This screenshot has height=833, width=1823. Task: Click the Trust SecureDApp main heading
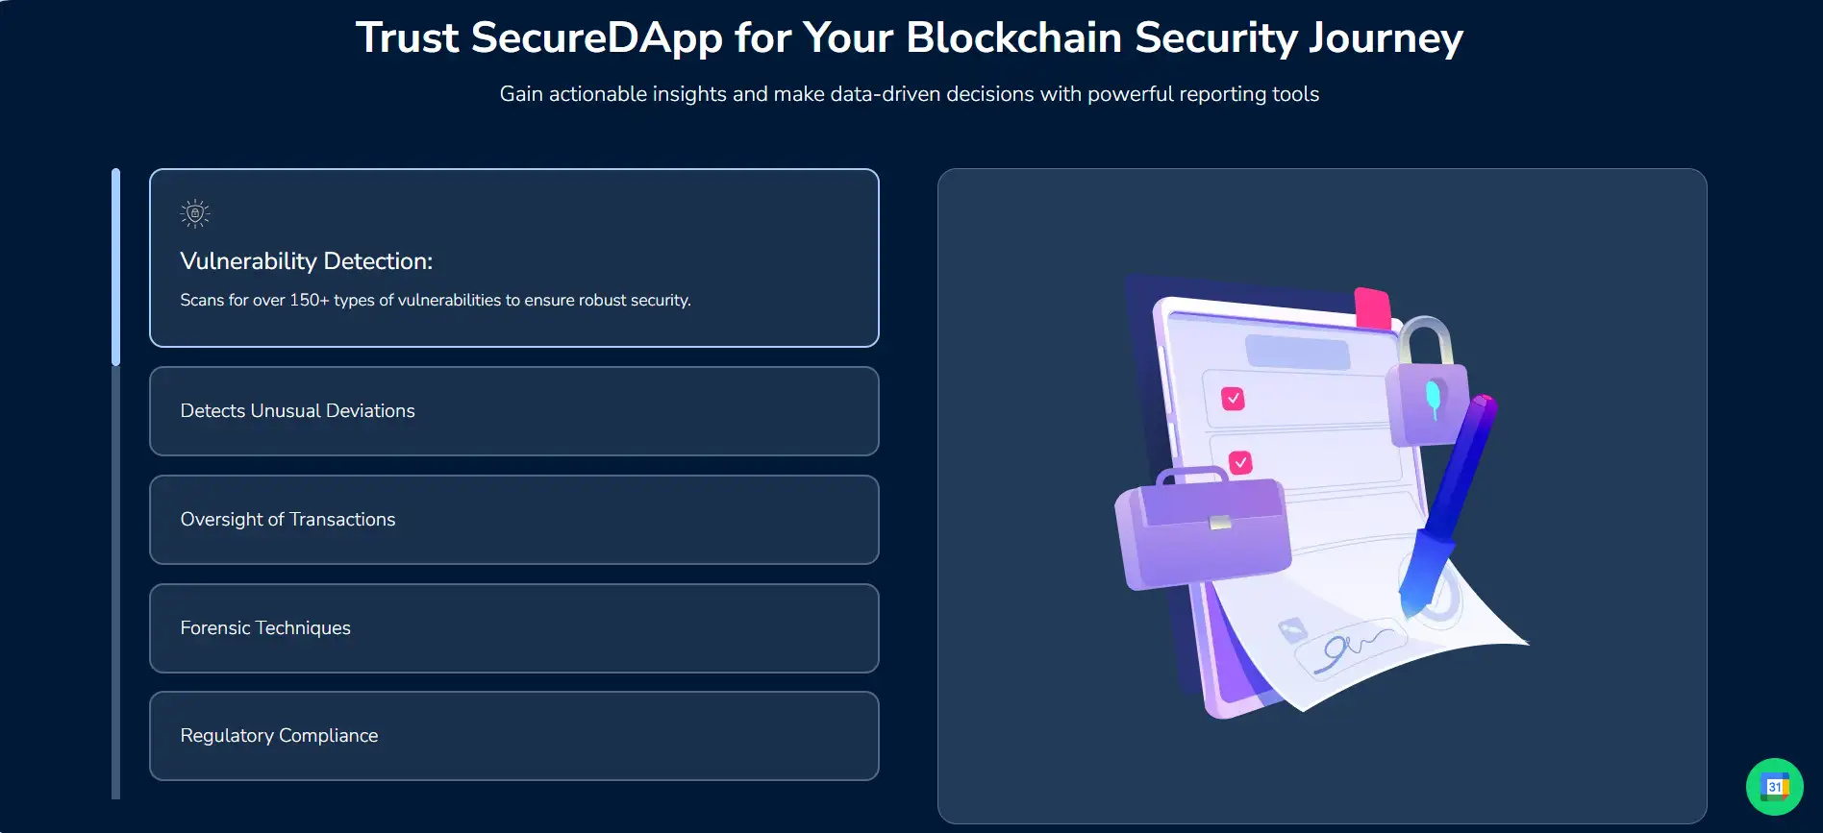[910, 38]
